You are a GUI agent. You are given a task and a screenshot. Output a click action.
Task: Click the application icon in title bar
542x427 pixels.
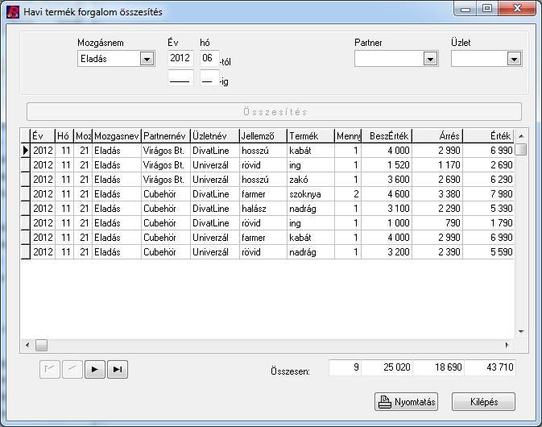pos(13,12)
